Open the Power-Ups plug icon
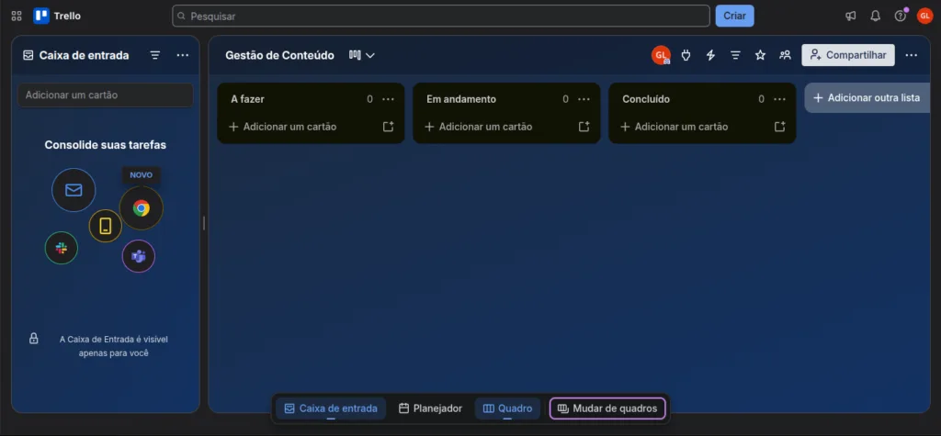The width and height of the screenshot is (941, 436). pos(686,55)
